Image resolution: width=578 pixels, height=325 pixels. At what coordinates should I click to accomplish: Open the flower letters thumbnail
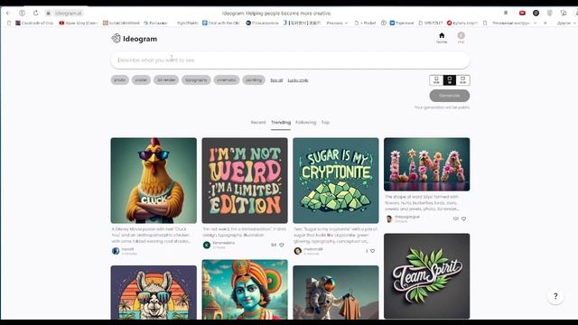pos(427,164)
